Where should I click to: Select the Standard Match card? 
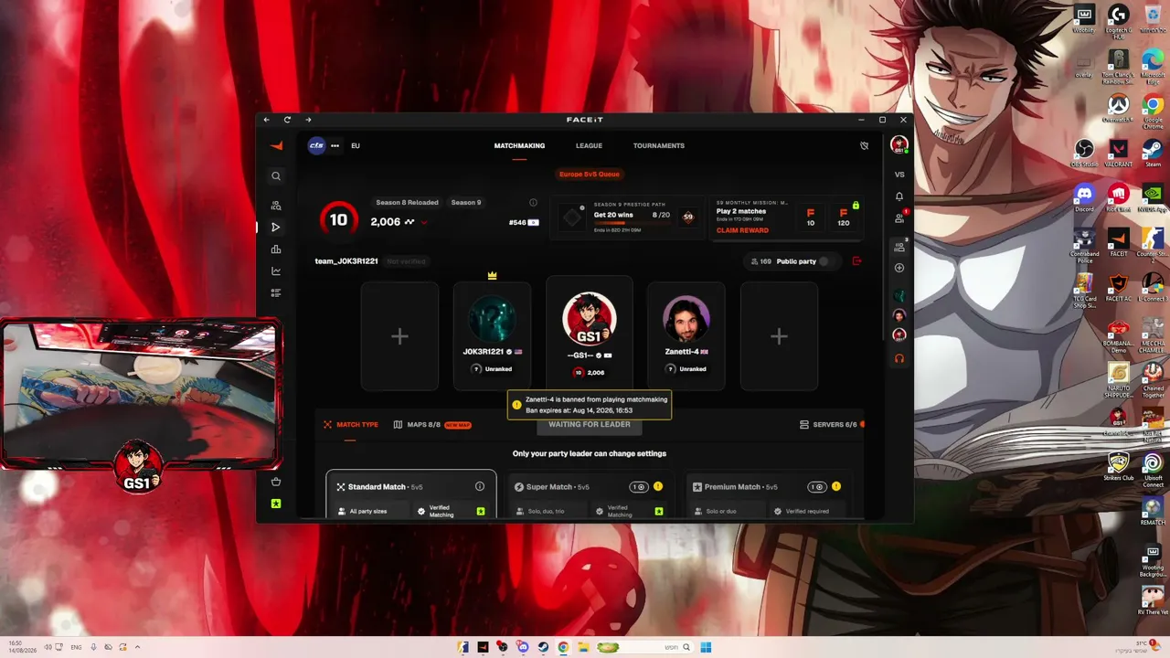click(x=411, y=494)
